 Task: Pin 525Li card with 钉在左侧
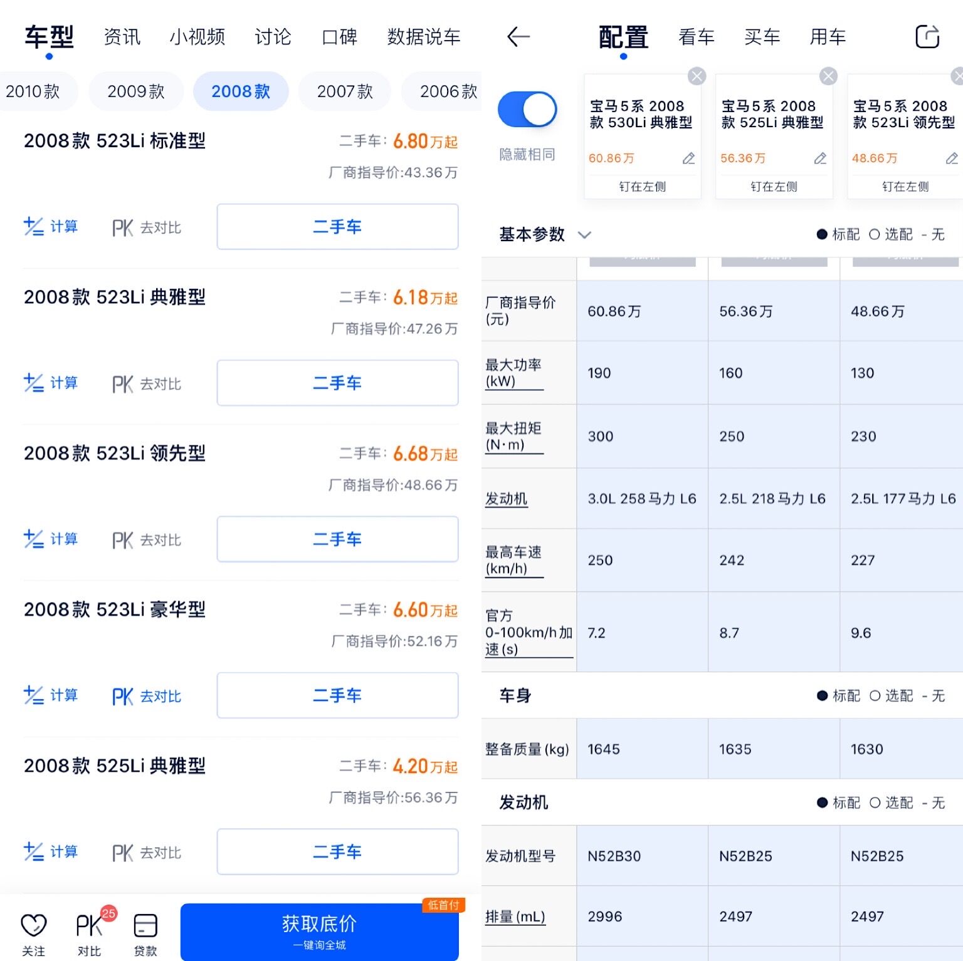[x=774, y=187]
